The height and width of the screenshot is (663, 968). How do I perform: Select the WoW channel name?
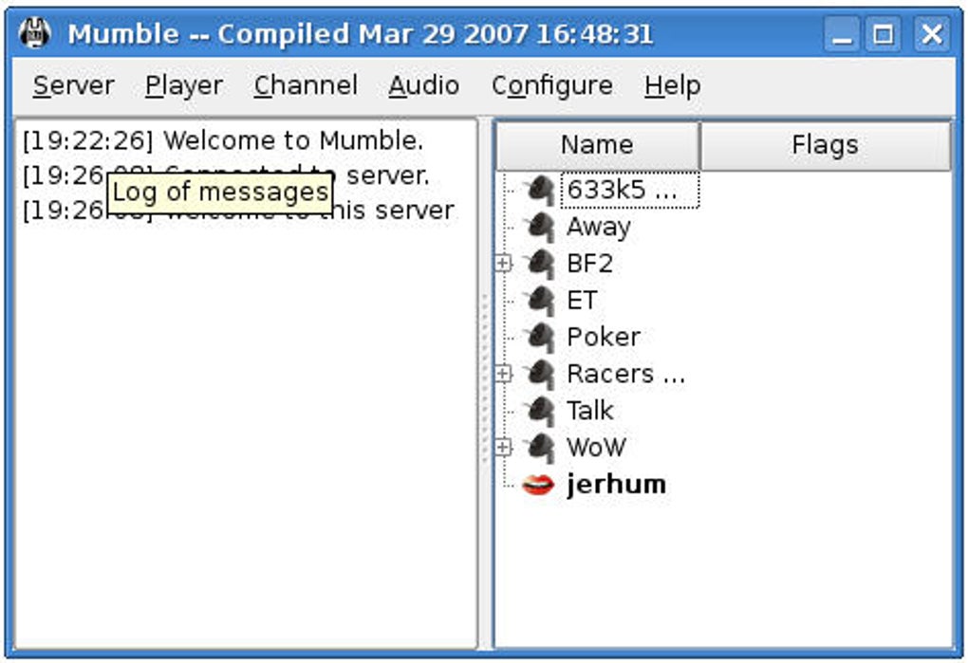click(596, 447)
